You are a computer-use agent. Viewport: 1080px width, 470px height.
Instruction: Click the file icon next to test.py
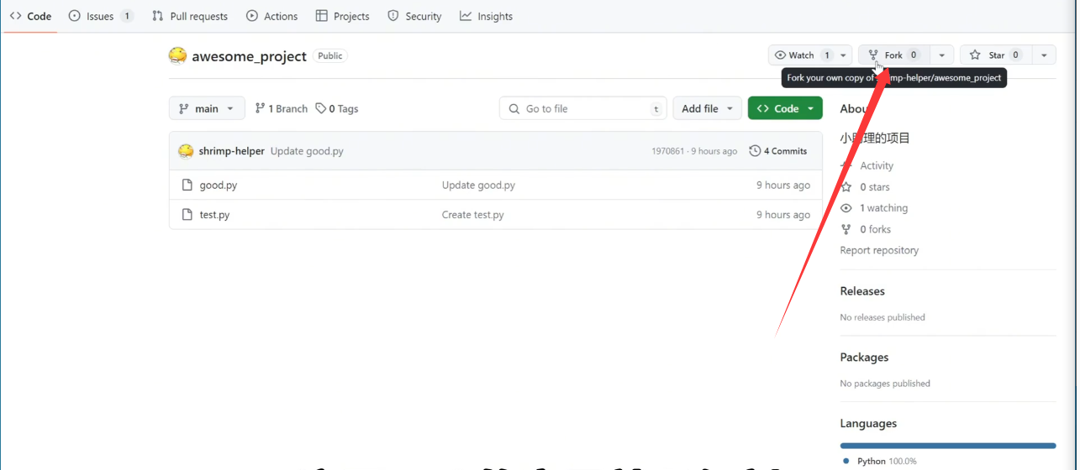(x=187, y=215)
